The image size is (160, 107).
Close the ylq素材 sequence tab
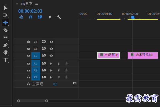pyautogui.click(x=17, y=4)
